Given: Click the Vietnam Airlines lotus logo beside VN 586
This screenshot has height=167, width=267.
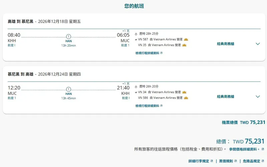Looking at the screenshot, I should (186, 98).
